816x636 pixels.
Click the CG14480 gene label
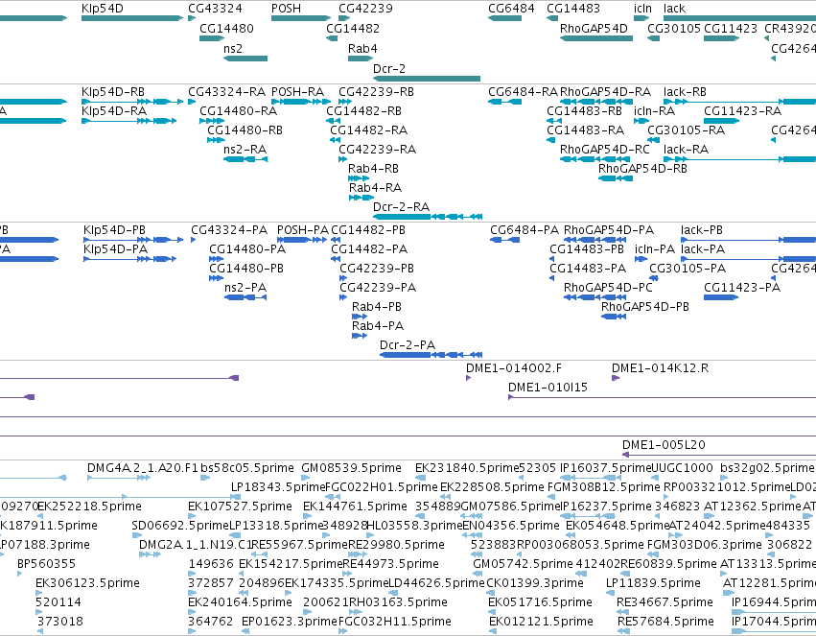pyautogui.click(x=226, y=29)
